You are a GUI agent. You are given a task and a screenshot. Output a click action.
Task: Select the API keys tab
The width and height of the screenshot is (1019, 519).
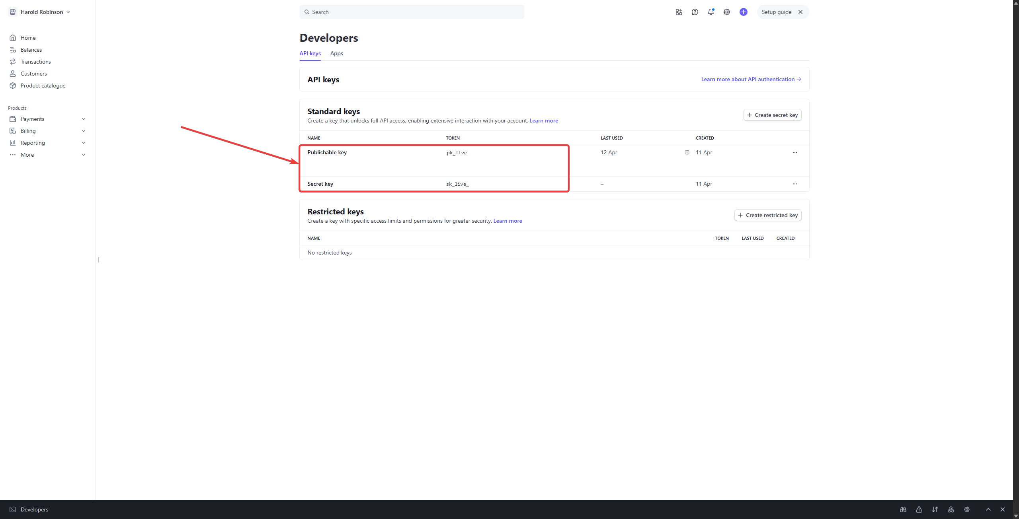coord(310,53)
